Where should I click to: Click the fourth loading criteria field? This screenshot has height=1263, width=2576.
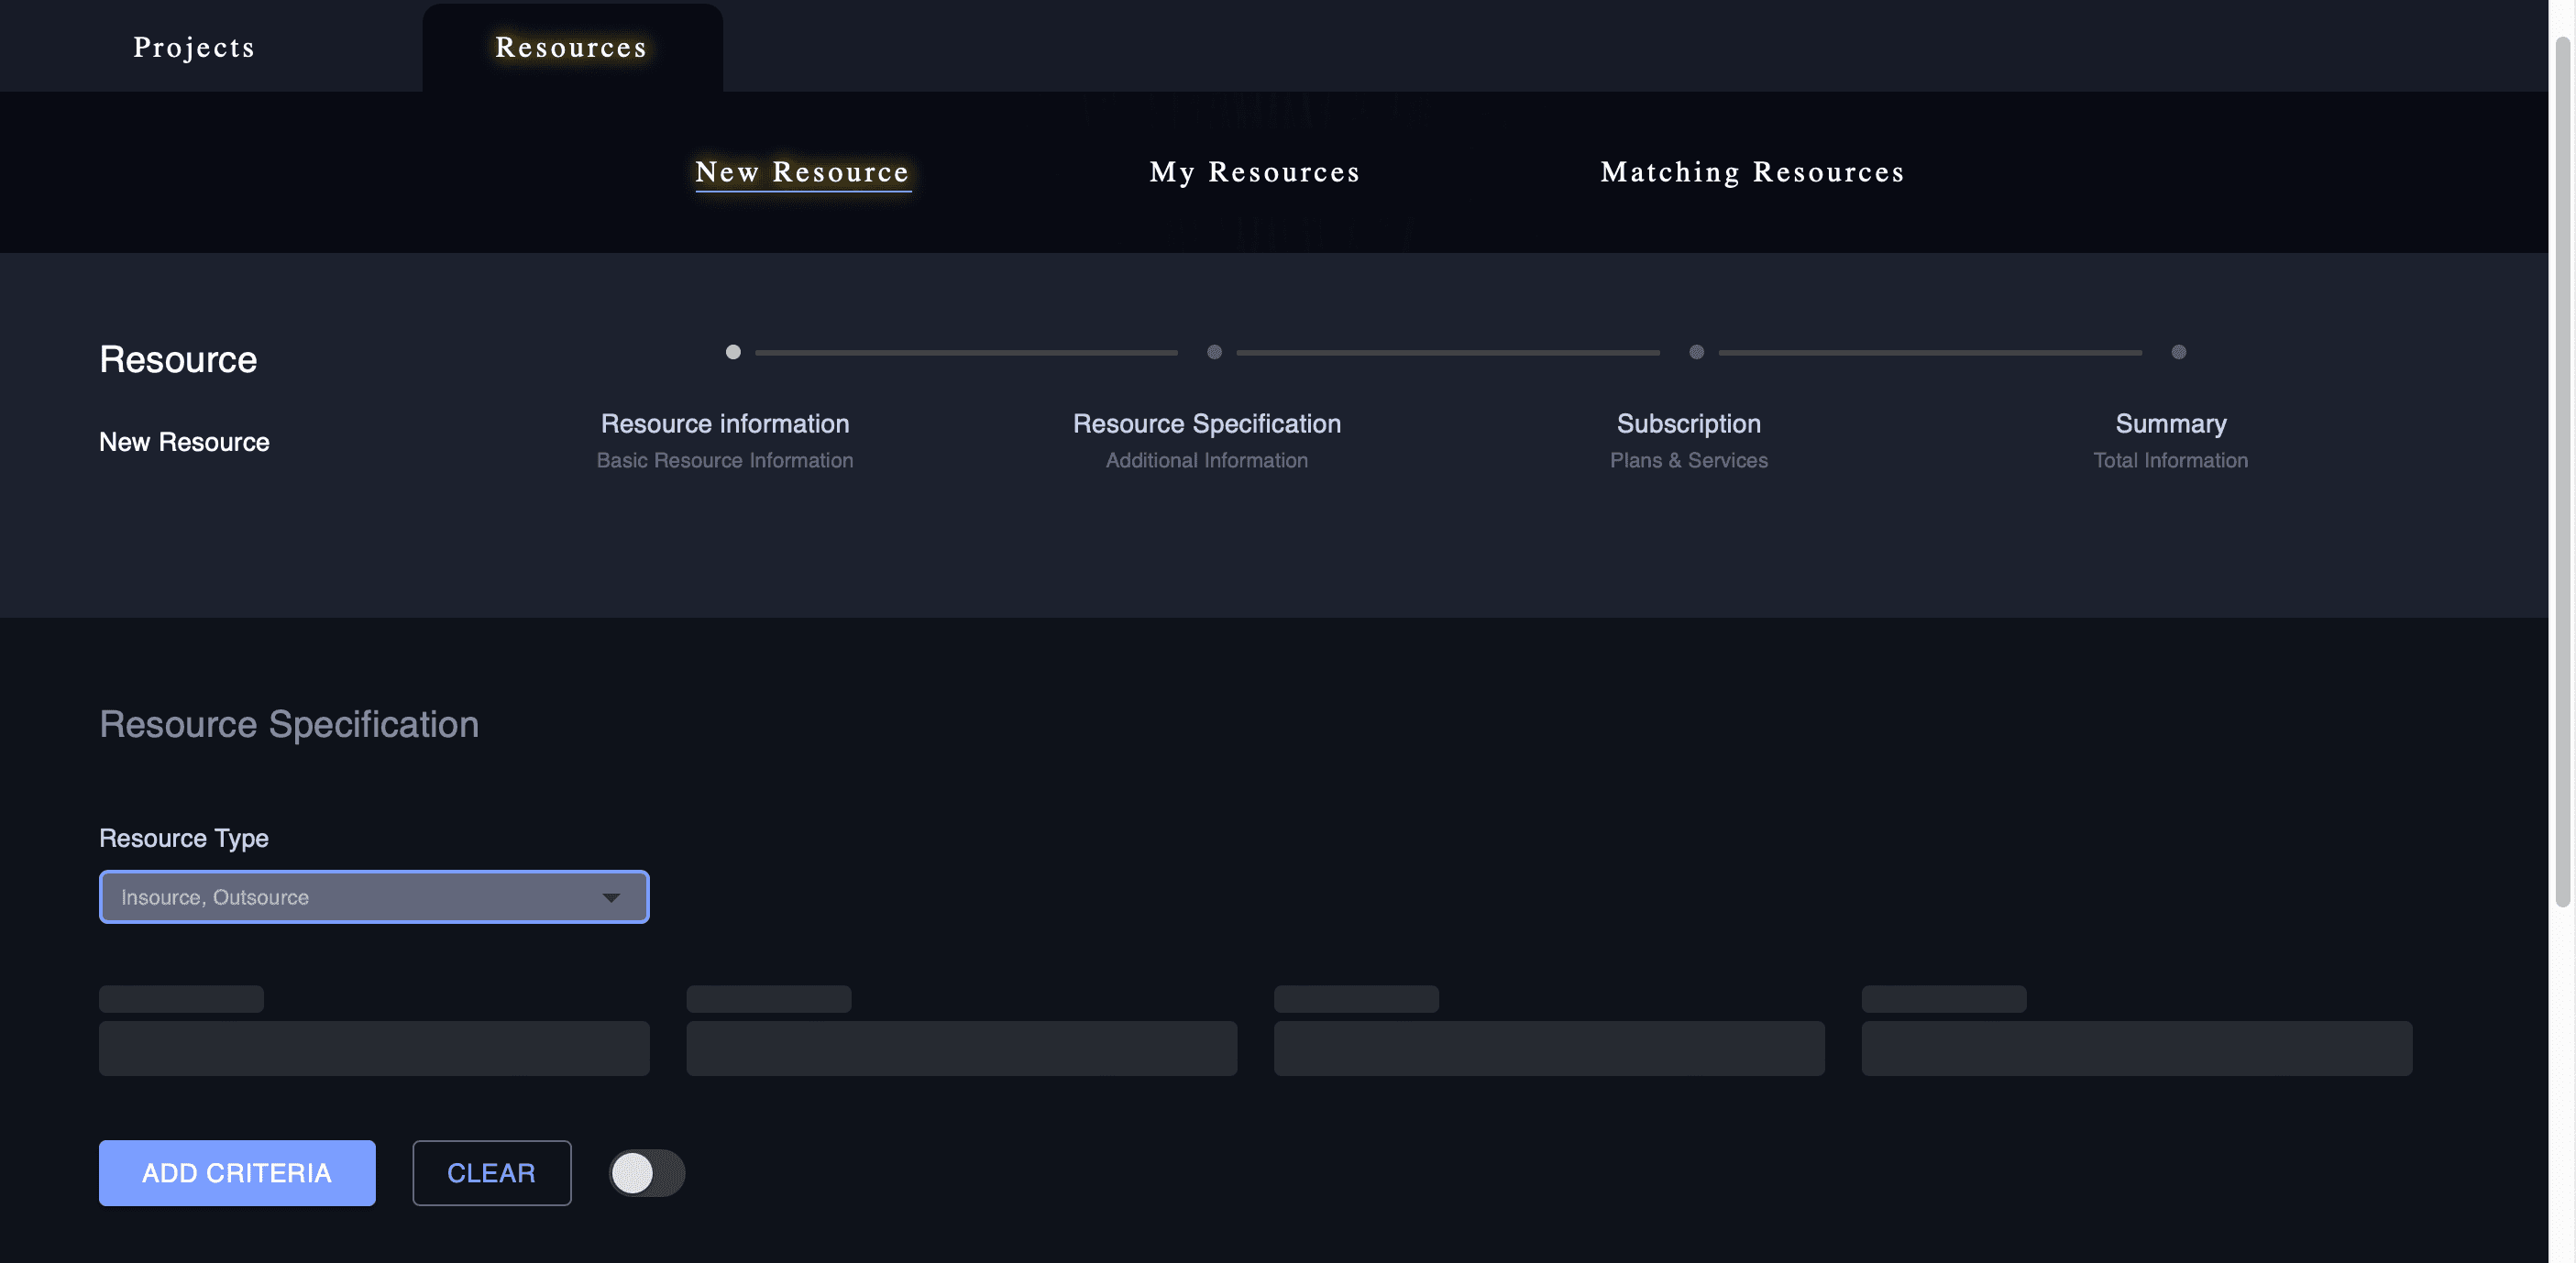point(2136,1048)
